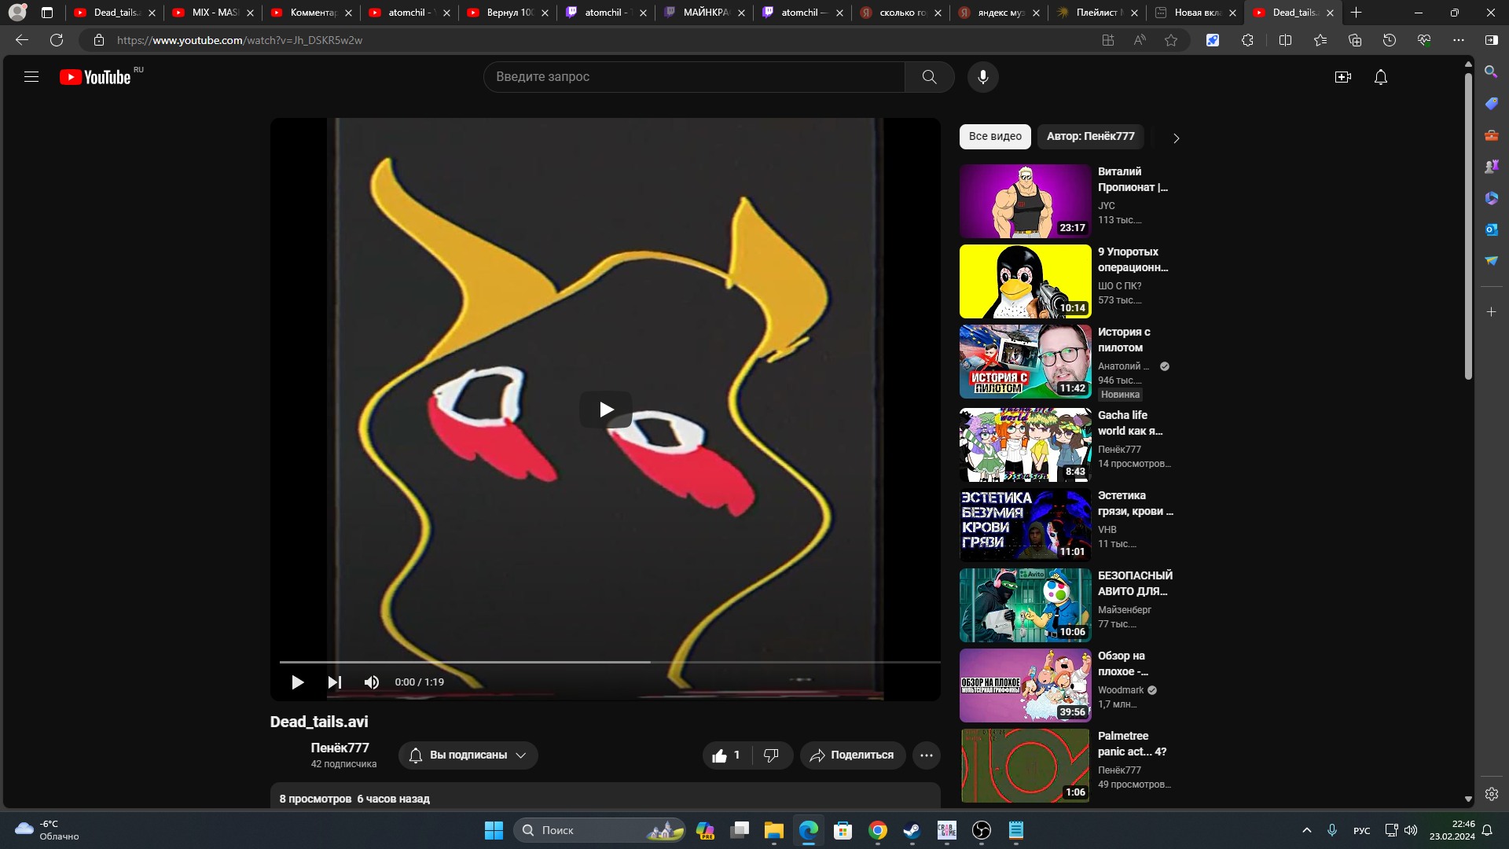Click the video progress bar
The height and width of the screenshot is (849, 1509).
point(610,663)
